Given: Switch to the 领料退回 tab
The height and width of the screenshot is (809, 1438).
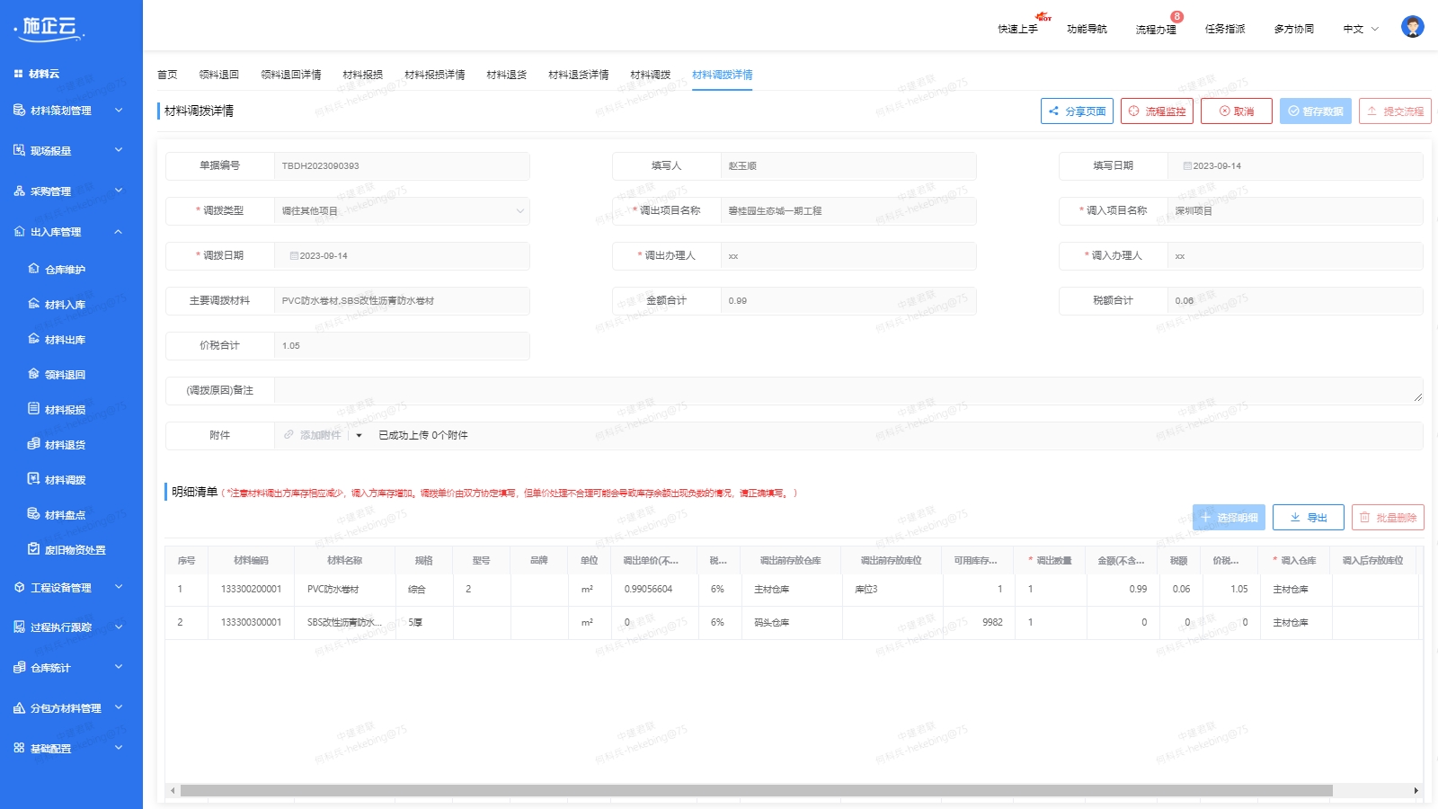Looking at the screenshot, I should pyautogui.click(x=219, y=75).
